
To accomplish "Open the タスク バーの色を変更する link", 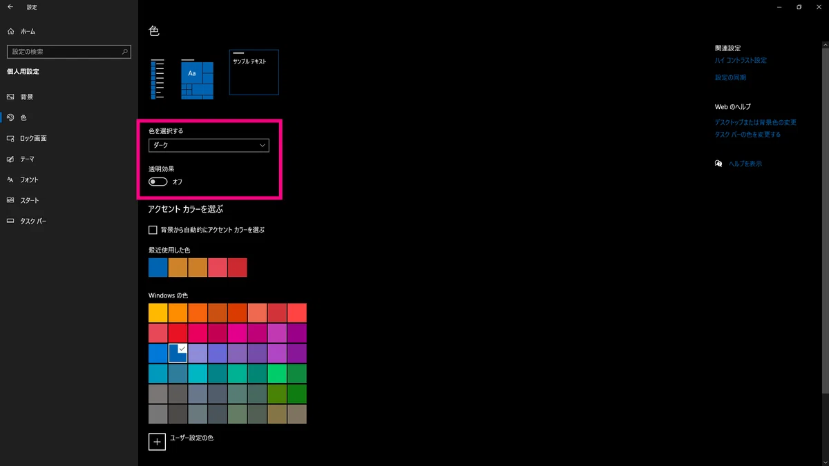I will [x=747, y=135].
